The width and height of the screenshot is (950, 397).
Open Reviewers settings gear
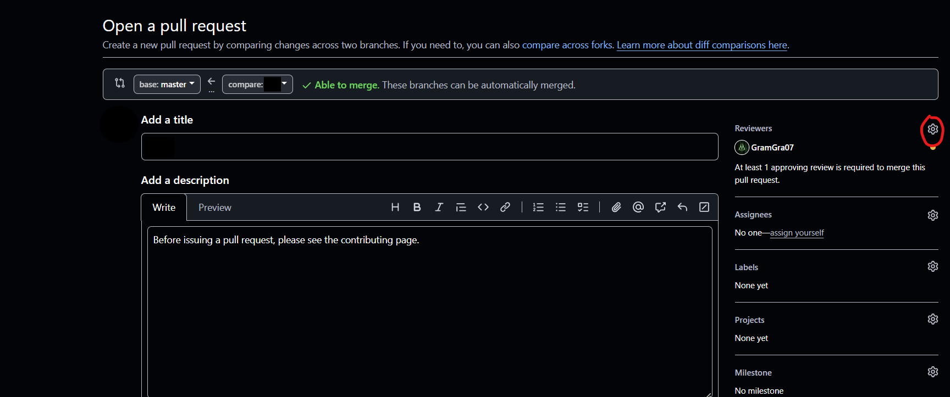[x=932, y=129]
